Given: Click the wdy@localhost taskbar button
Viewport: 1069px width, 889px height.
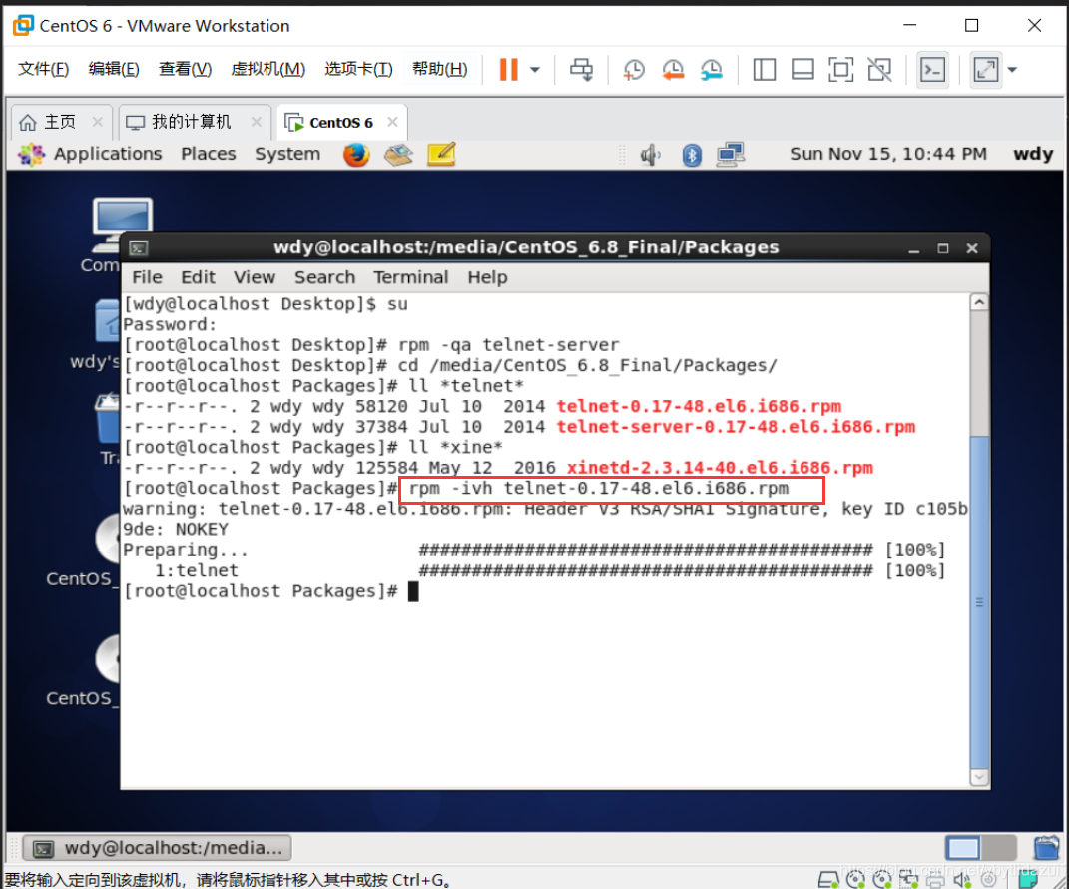Looking at the screenshot, I should click(x=158, y=848).
